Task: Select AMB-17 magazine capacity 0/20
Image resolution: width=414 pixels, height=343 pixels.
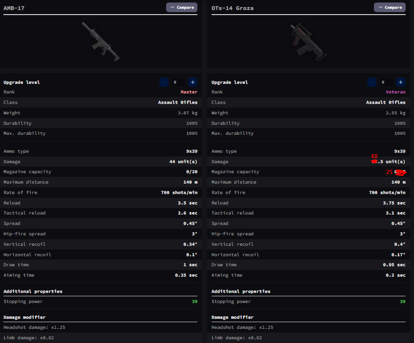Action: coord(192,171)
